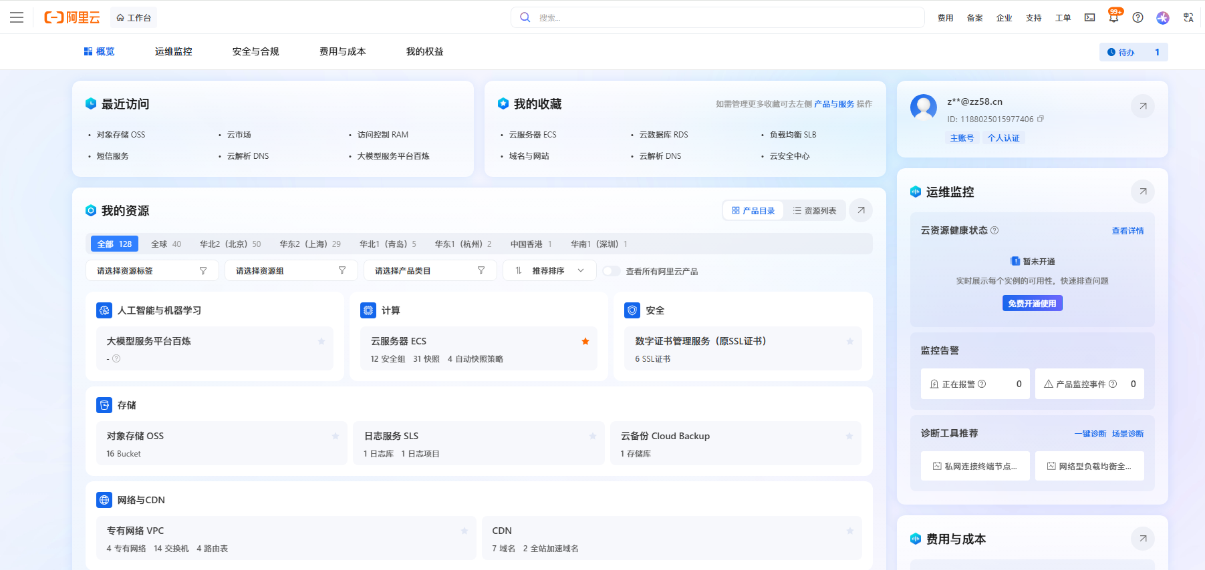Open 支持 menu in the top bar

tap(1034, 18)
